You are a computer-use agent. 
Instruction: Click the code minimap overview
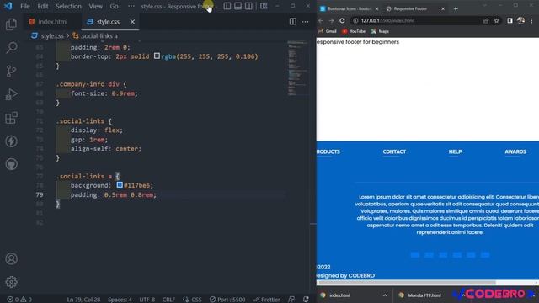click(298, 69)
